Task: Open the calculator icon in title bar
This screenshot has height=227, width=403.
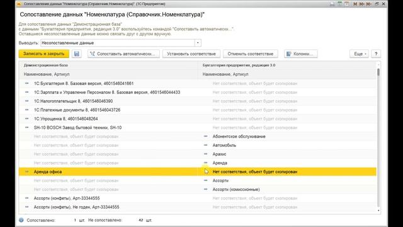Action: pyautogui.click(x=339, y=4)
